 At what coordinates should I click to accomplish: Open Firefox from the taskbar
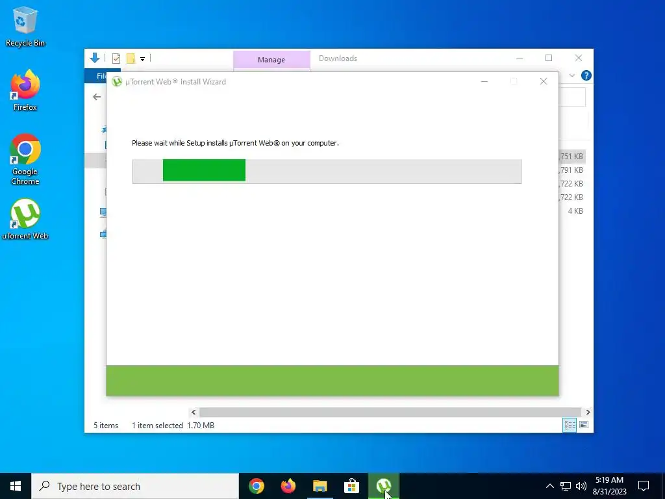(288, 486)
